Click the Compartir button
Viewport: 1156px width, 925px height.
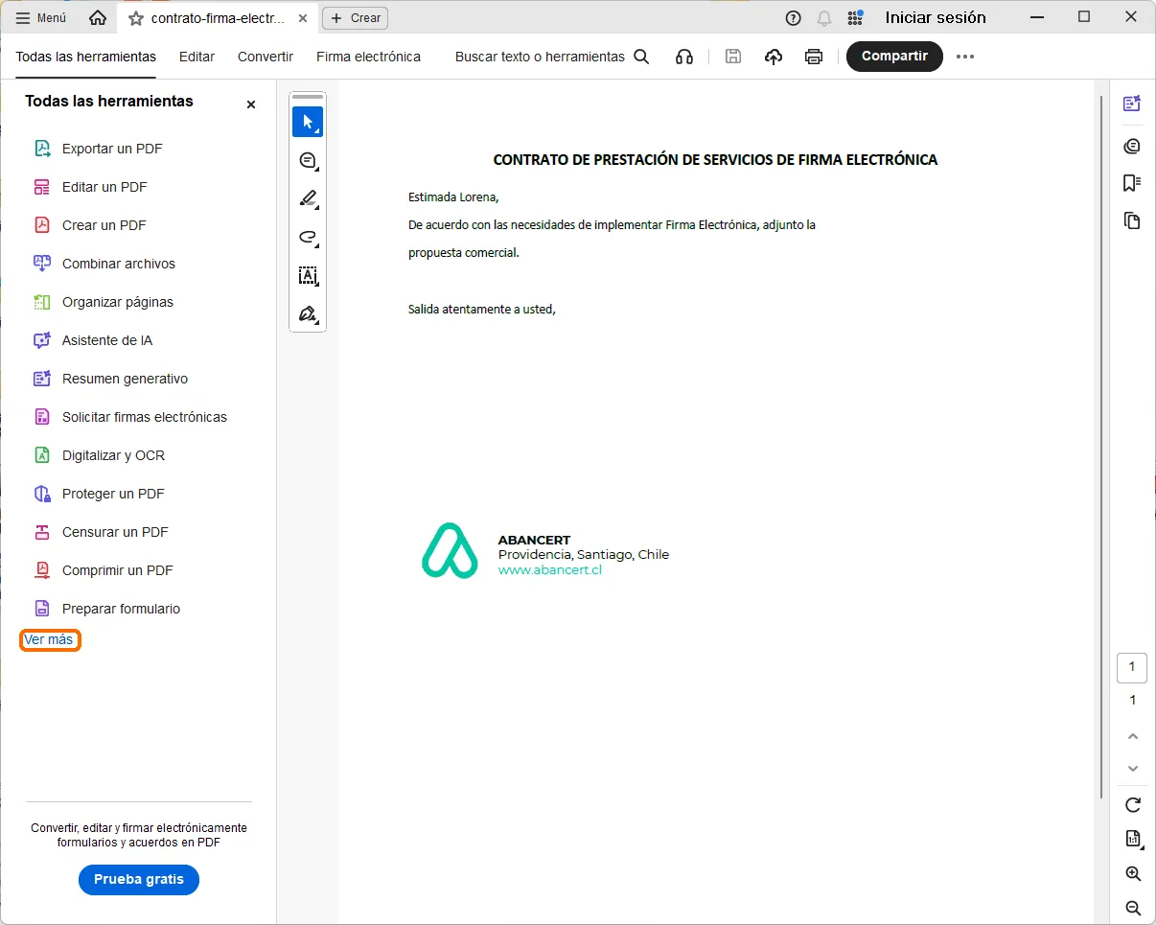click(894, 56)
